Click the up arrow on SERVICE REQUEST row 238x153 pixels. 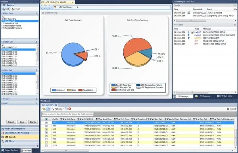tap(189, 38)
